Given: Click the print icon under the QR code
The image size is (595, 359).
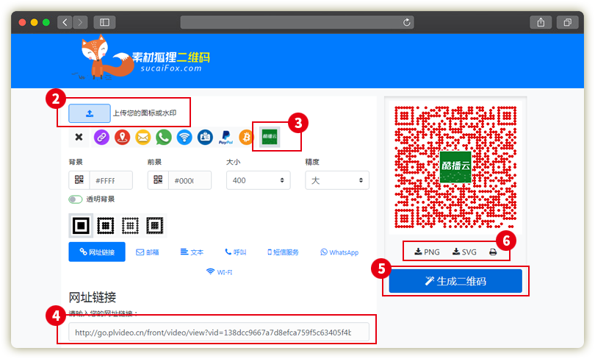Looking at the screenshot, I should click(493, 252).
